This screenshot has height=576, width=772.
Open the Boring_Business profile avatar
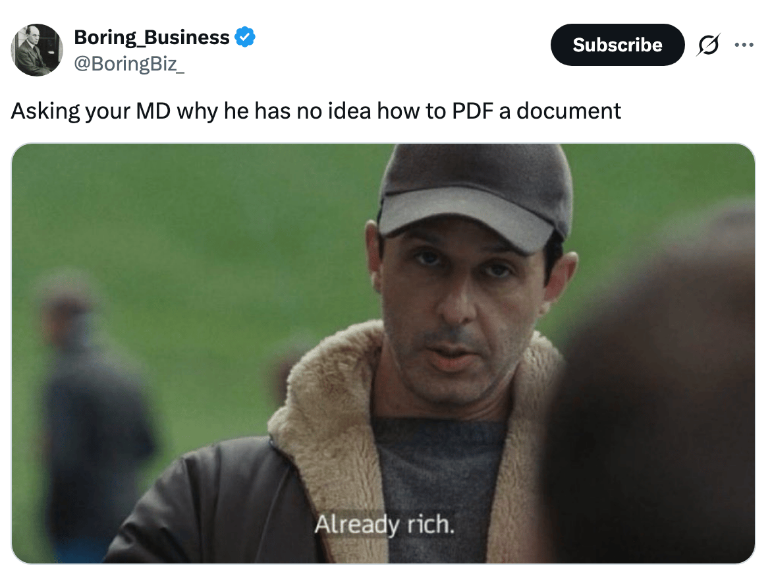(x=37, y=50)
